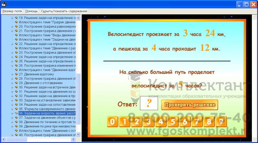Viewport: 258px width, 143px height.
Task: Click the digit 7 button
Action: [197, 122]
